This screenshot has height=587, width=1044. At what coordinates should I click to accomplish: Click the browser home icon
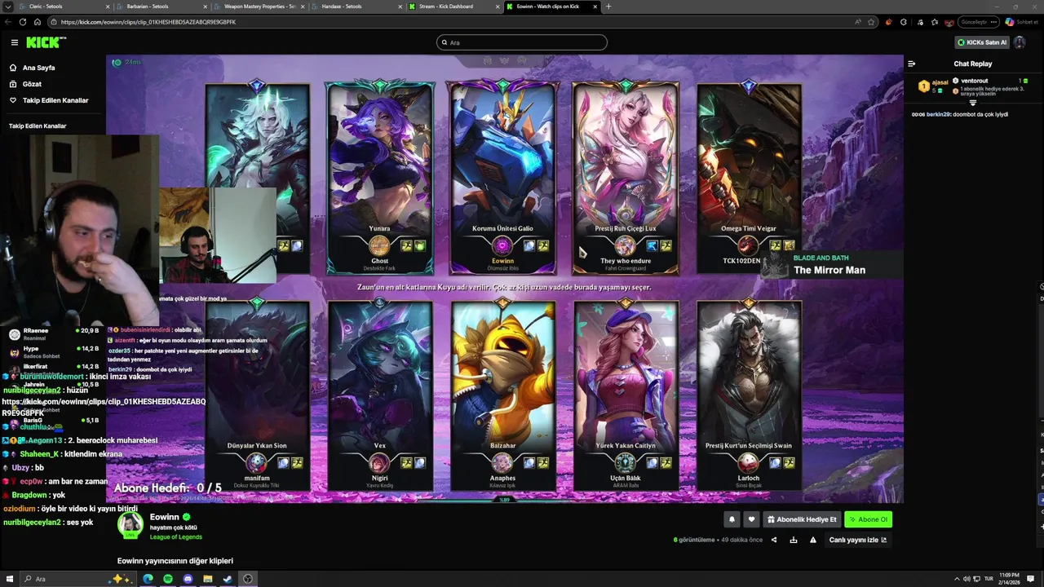(38, 22)
